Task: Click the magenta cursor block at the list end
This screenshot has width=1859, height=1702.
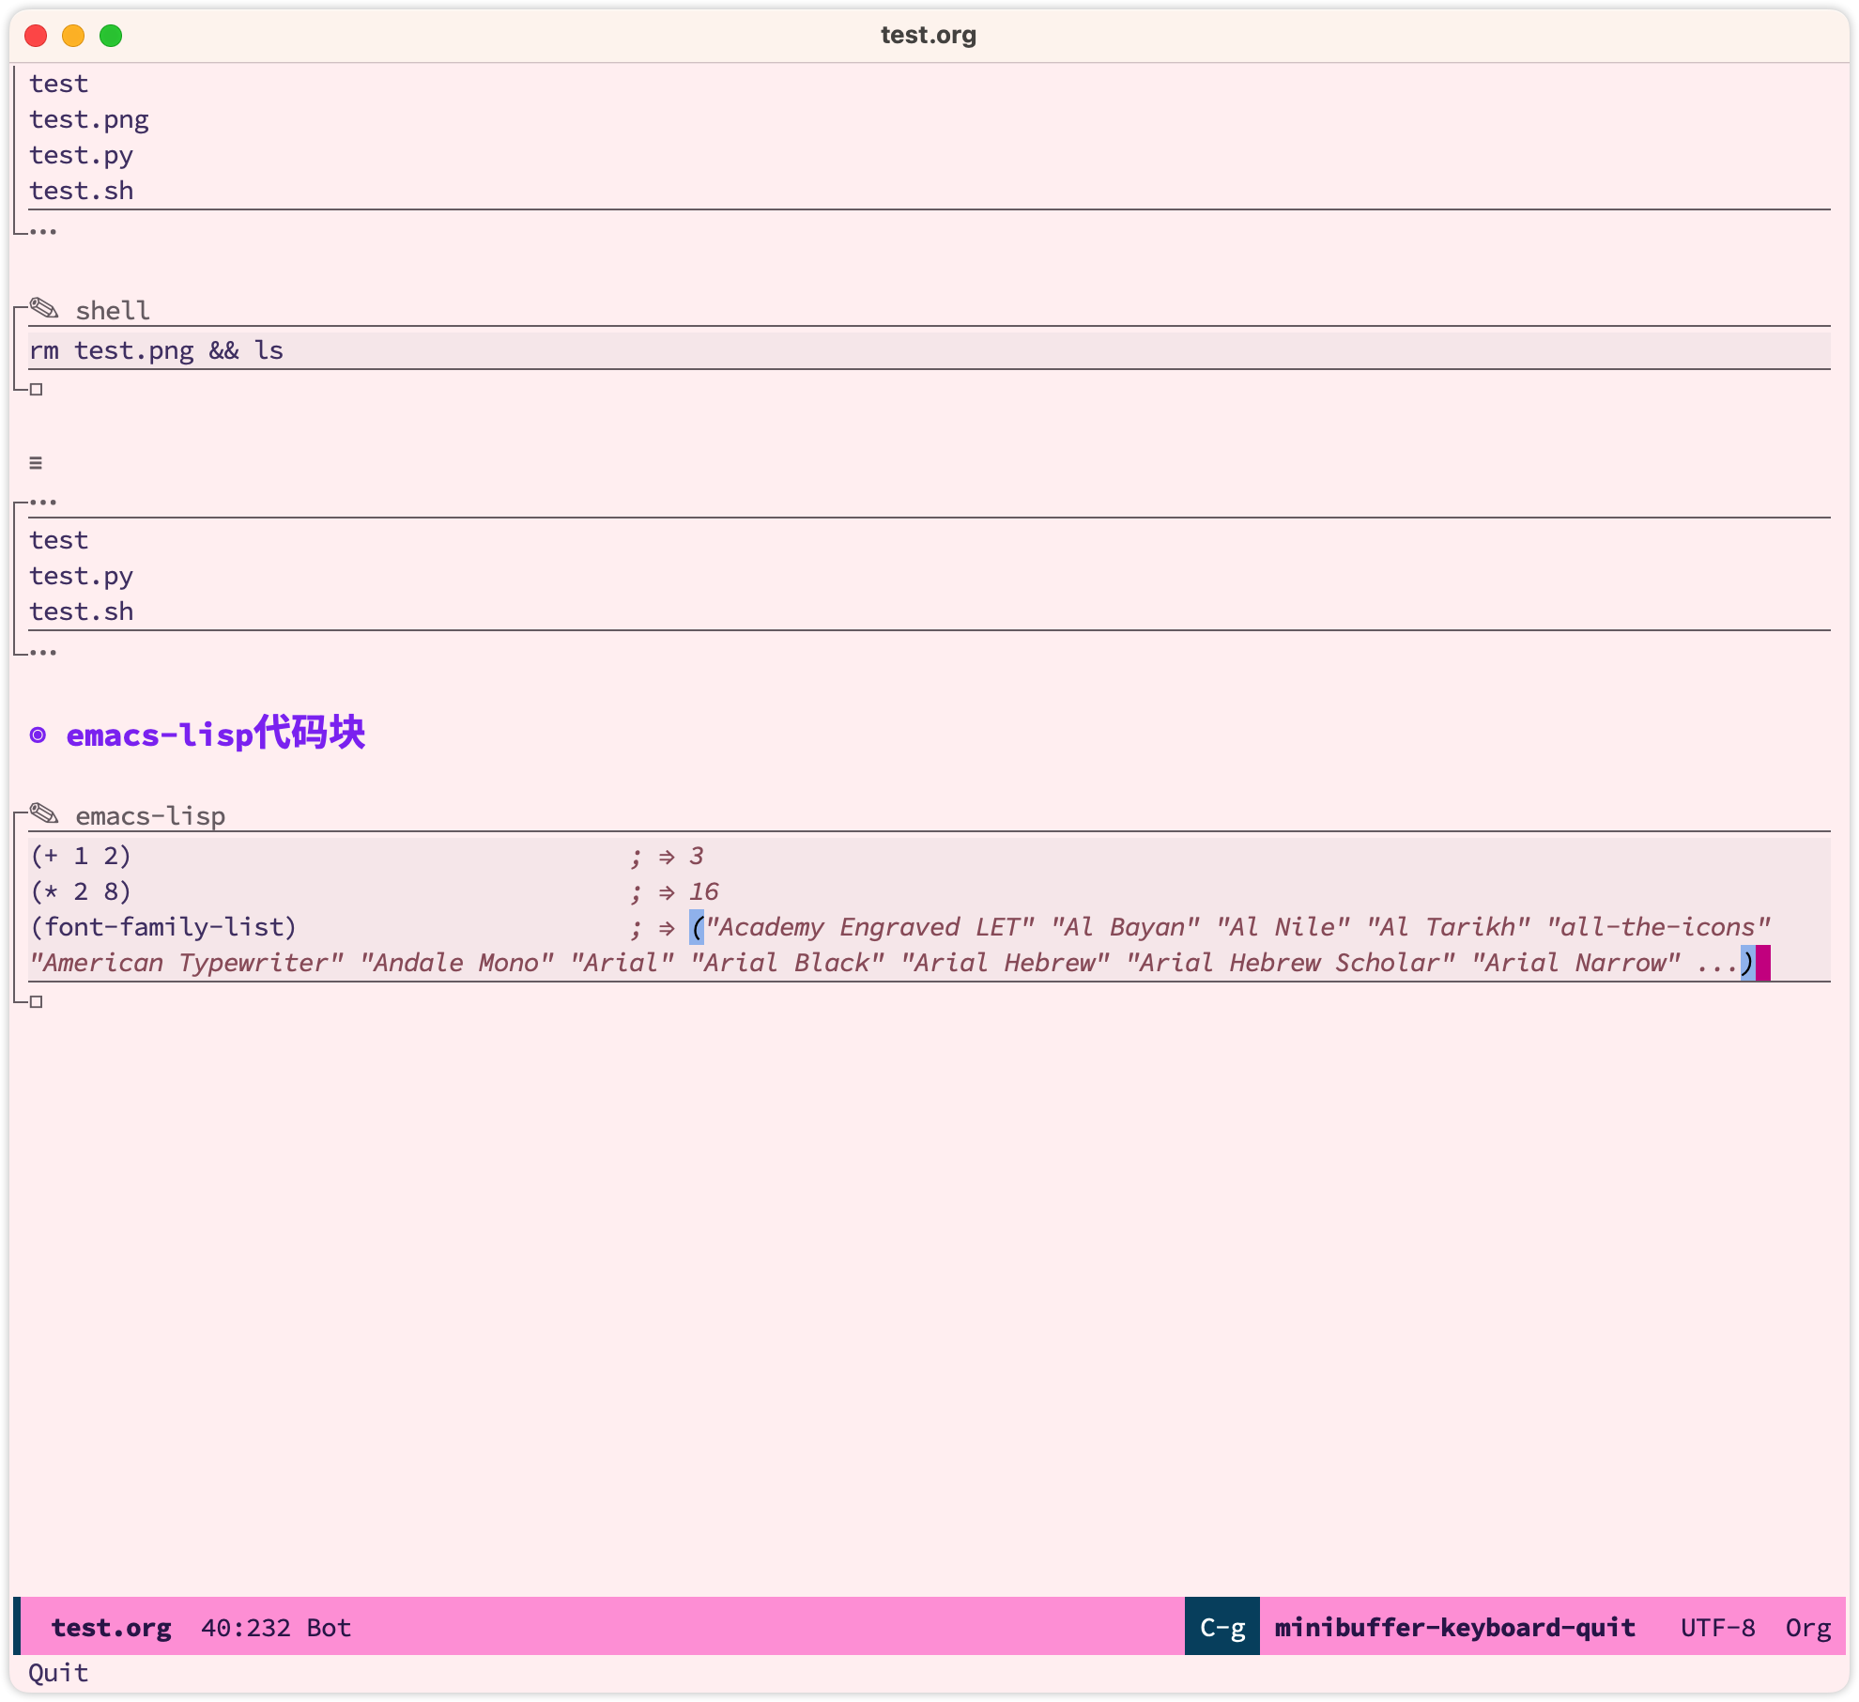Action: (x=1763, y=963)
